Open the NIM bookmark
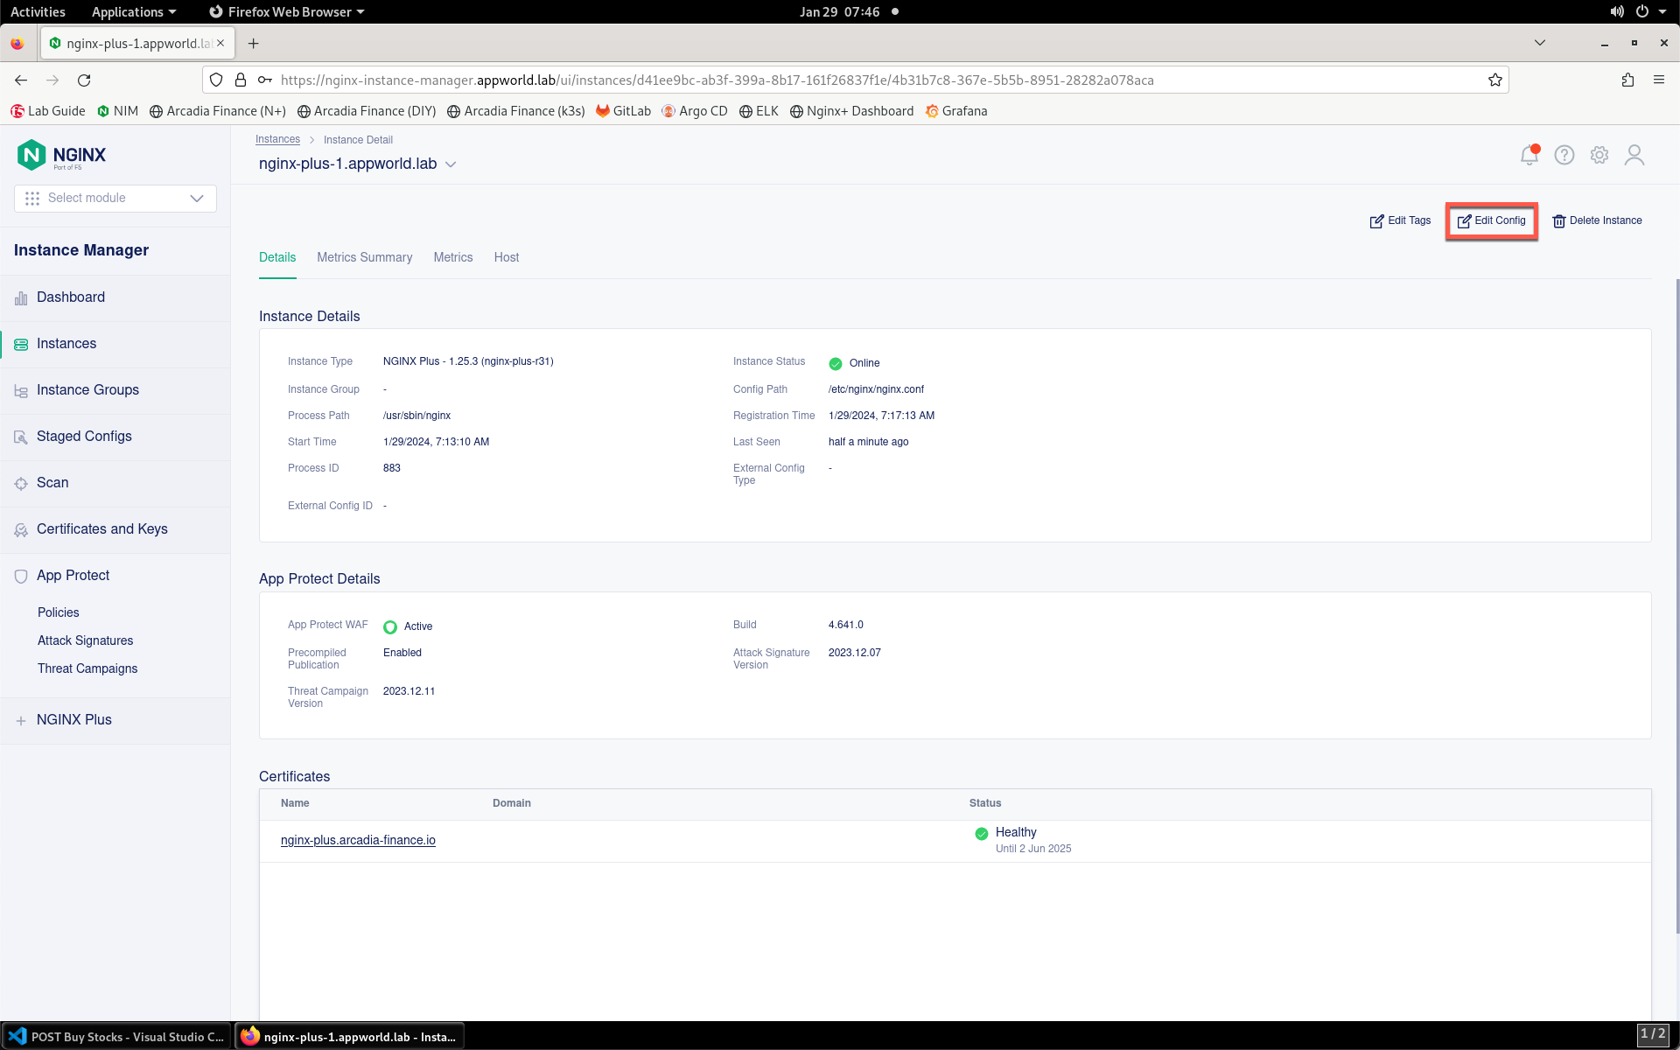The height and width of the screenshot is (1050, 1680). click(x=117, y=111)
